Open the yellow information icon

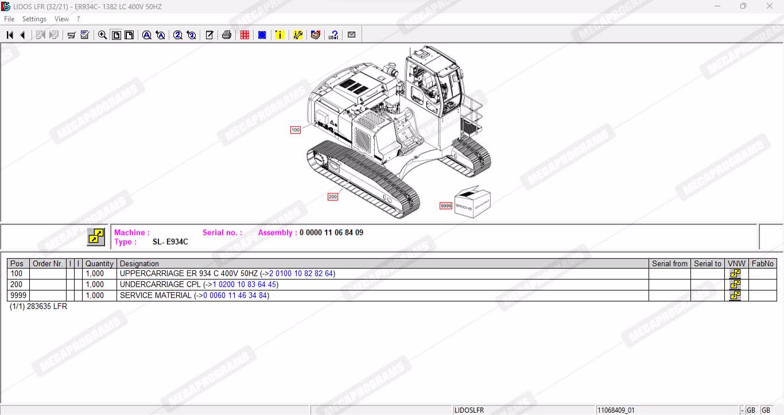tap(280, 35)
